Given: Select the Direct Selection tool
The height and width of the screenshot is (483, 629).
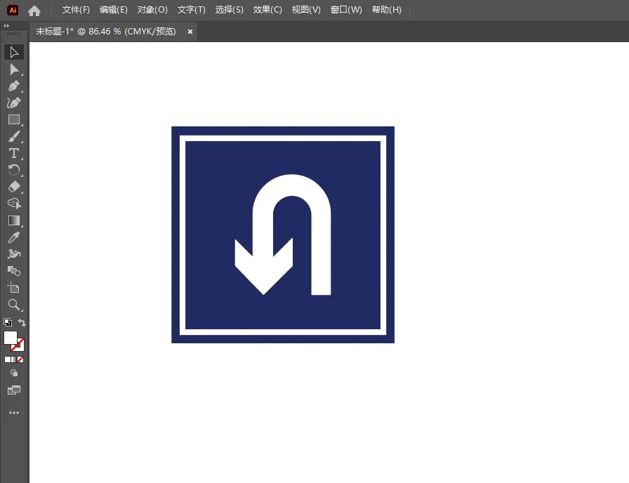Looking at the screenshot, I should pos(14,70).
